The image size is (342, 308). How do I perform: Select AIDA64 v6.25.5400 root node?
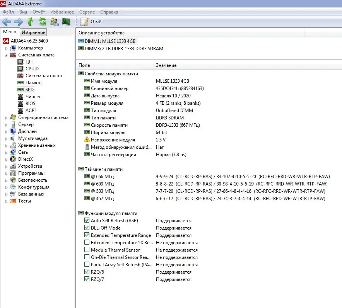click(x=25, y=41)
